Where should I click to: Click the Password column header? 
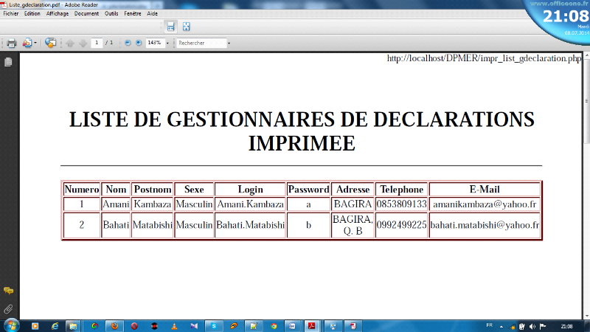(308, 190)
